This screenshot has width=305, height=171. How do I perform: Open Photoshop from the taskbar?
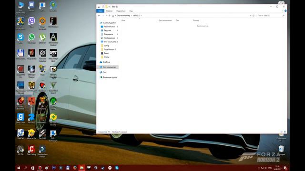pos(54,168)
